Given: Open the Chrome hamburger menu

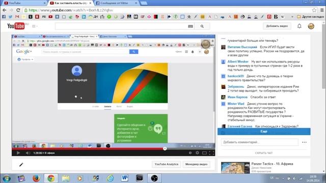Looking at the screenshot, I should (x=322, y=10).
